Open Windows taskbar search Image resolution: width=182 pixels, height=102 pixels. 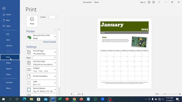pyautogui.click(x=10, y=99)
